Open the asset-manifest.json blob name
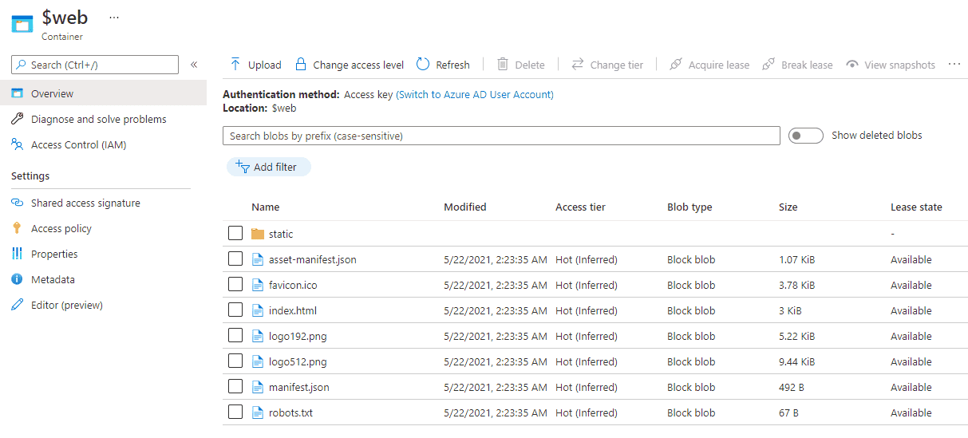The height and width of the screenshot is (438, 968). coord(313,259)
